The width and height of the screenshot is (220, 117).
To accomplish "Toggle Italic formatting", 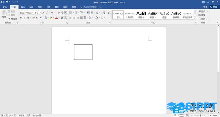I will (x=25, y=18).
